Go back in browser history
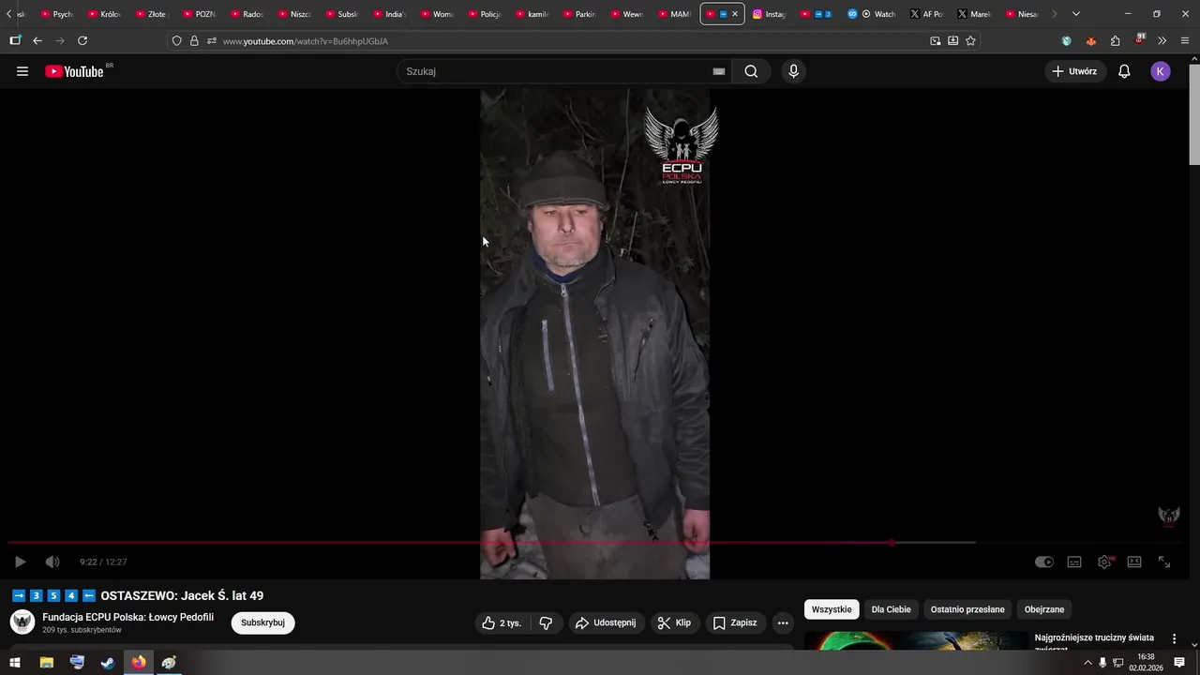Image resolution: width=1200 pixels, height=675 pixels. click(37, 40)
